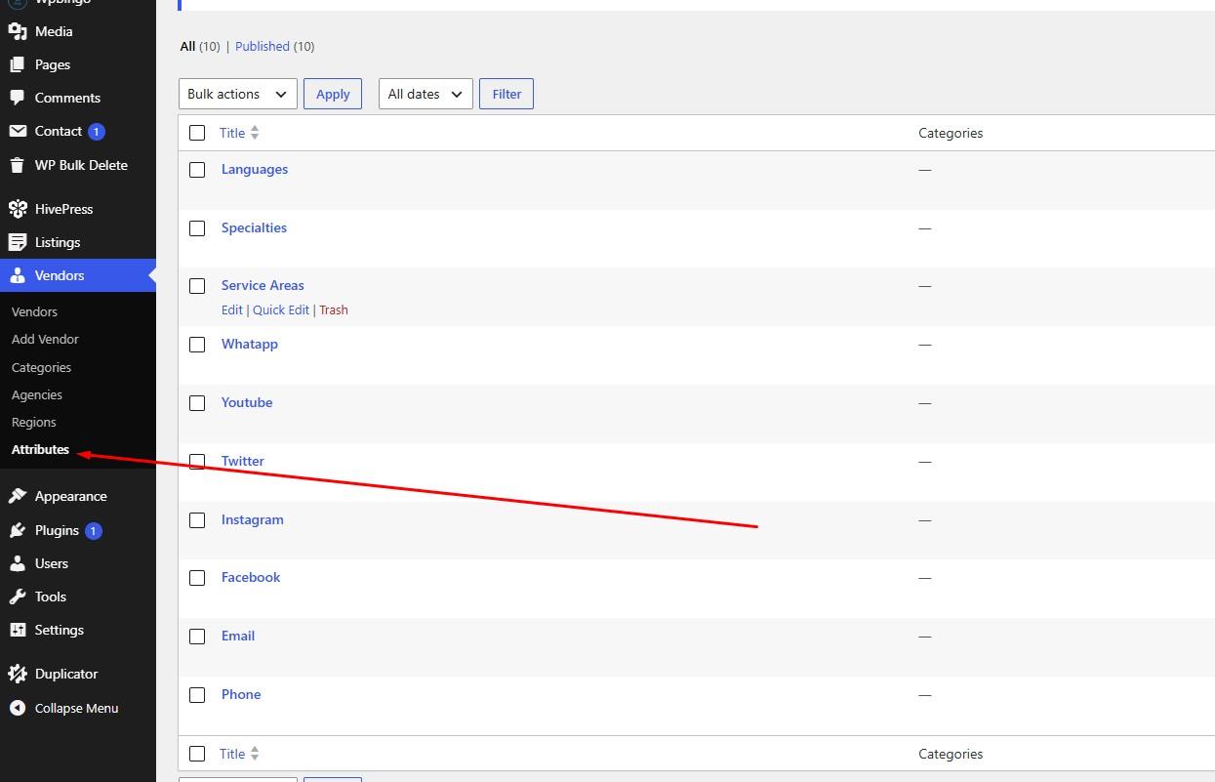Click the HivePress icon
Screen dimensions: 1215x782
[18, 209]
